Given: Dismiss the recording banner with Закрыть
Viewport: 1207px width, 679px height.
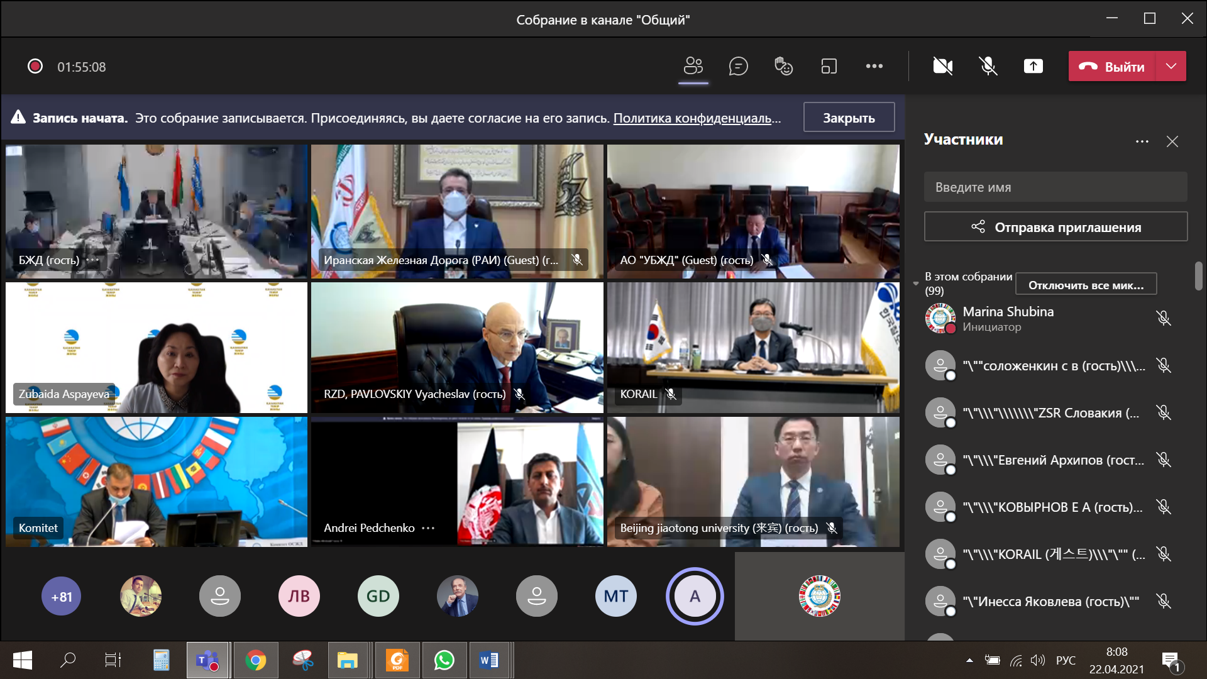Looking at the screenshot, I should 849,118.
